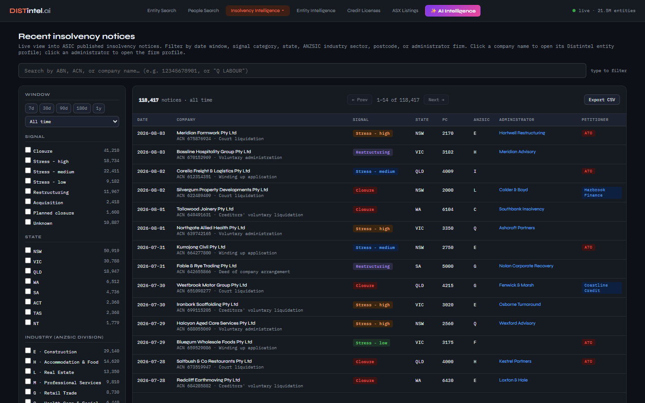
Task: Open the All time window dropdown
Action: pos(72,121)
